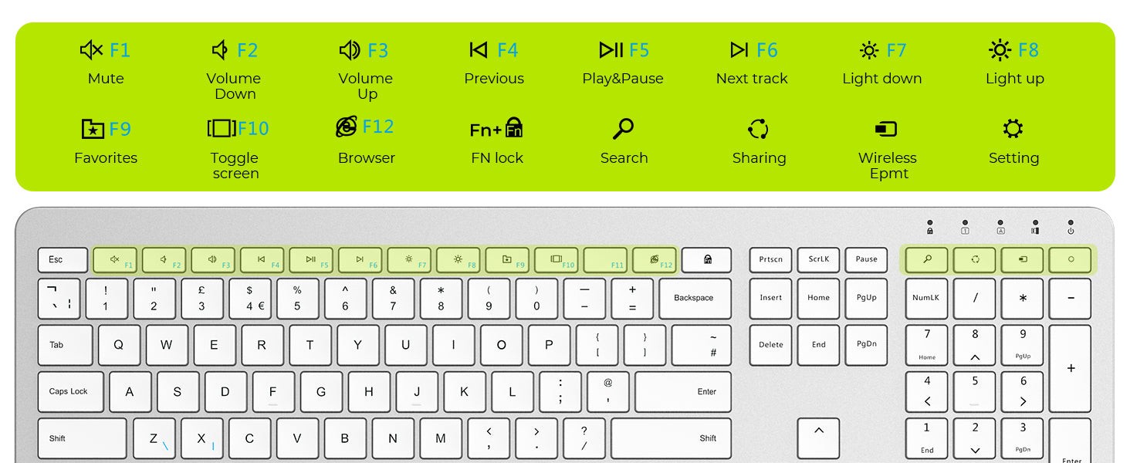1130x463 pixels.
Task: Click the Toggle screen F10 legend icon
Action: click(222, 128)
